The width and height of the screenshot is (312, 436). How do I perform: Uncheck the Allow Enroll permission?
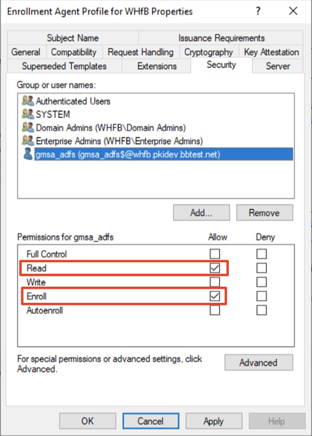point(215,297)
